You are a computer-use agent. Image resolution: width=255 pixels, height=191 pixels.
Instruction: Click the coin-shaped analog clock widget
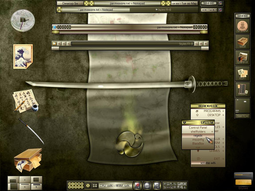(23, 21)
